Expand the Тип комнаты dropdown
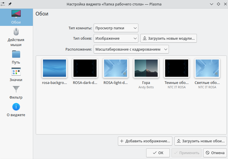This screenshot has height=159, width=228. pyautogui.click(x=116, y=28)
